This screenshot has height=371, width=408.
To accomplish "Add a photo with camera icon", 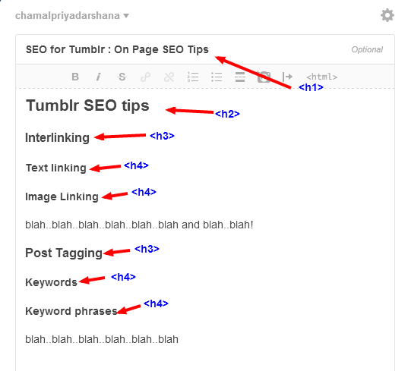I will coord(264,77).
